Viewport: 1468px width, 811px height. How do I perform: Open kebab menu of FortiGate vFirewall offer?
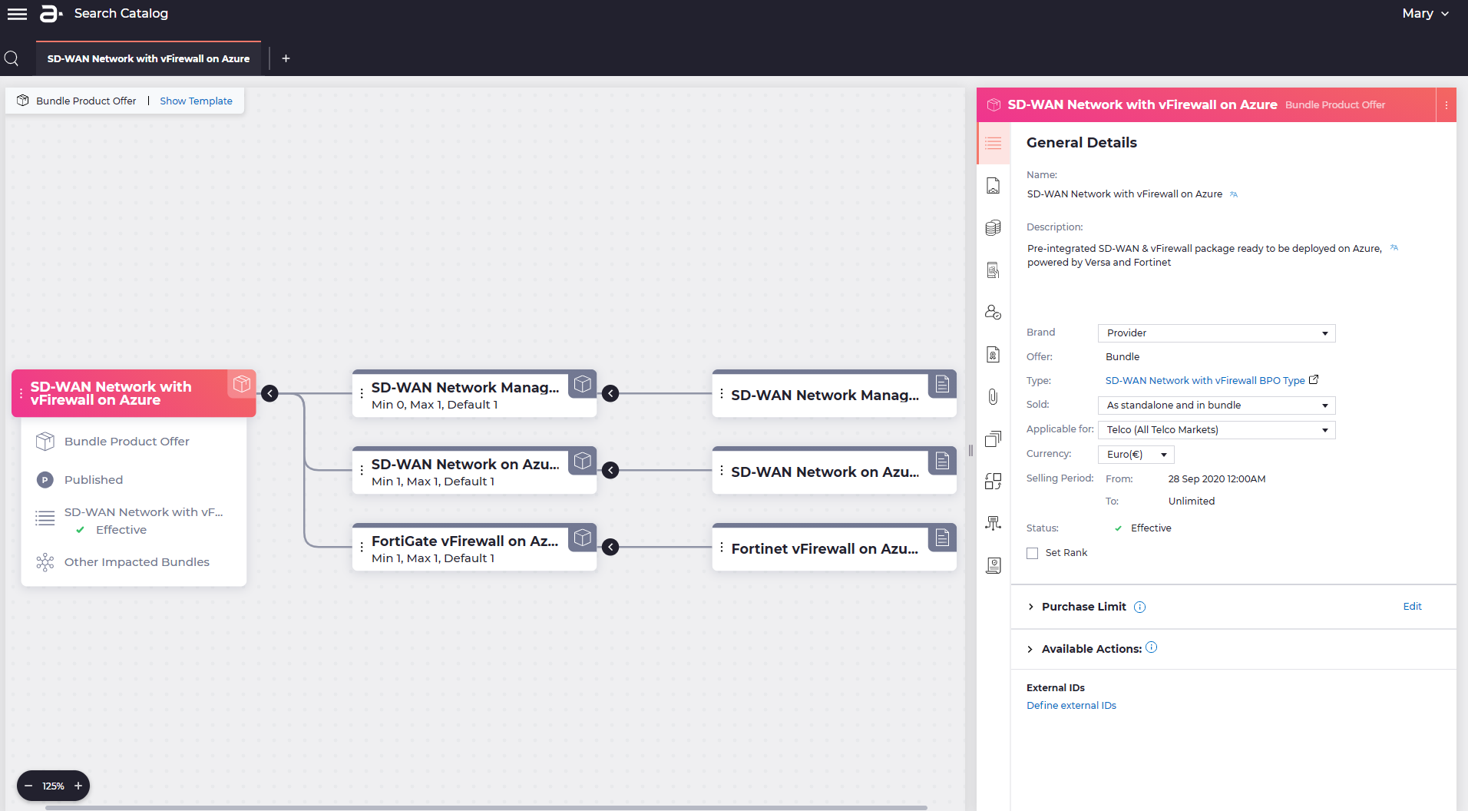click(362, 547)
